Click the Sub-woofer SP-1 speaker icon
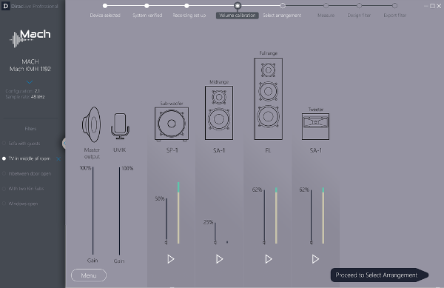The width and height of the screenshot is (444, 288). (x=172, y=124)
